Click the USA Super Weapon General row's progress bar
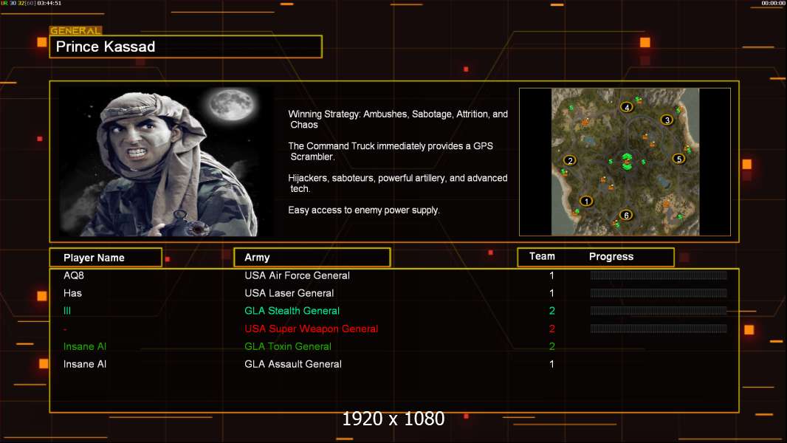This screenshot has height=443, width=787. pyautogui.click(x=659, y=329)
